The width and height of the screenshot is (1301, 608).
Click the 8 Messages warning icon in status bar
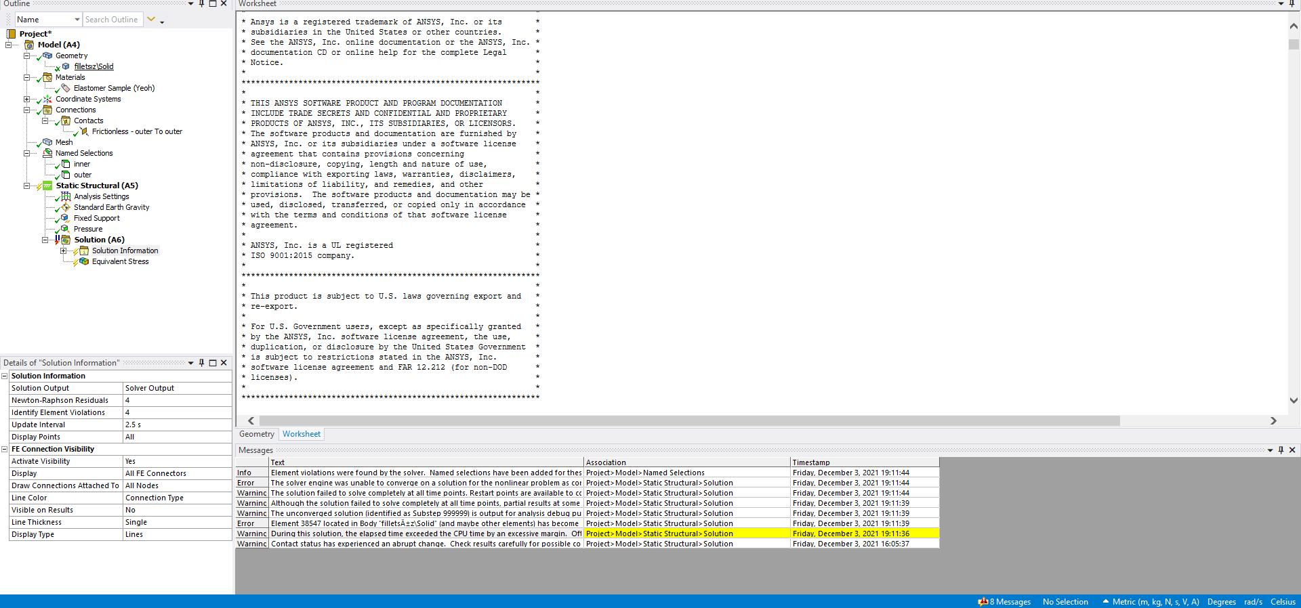click(x=983, y=602)
